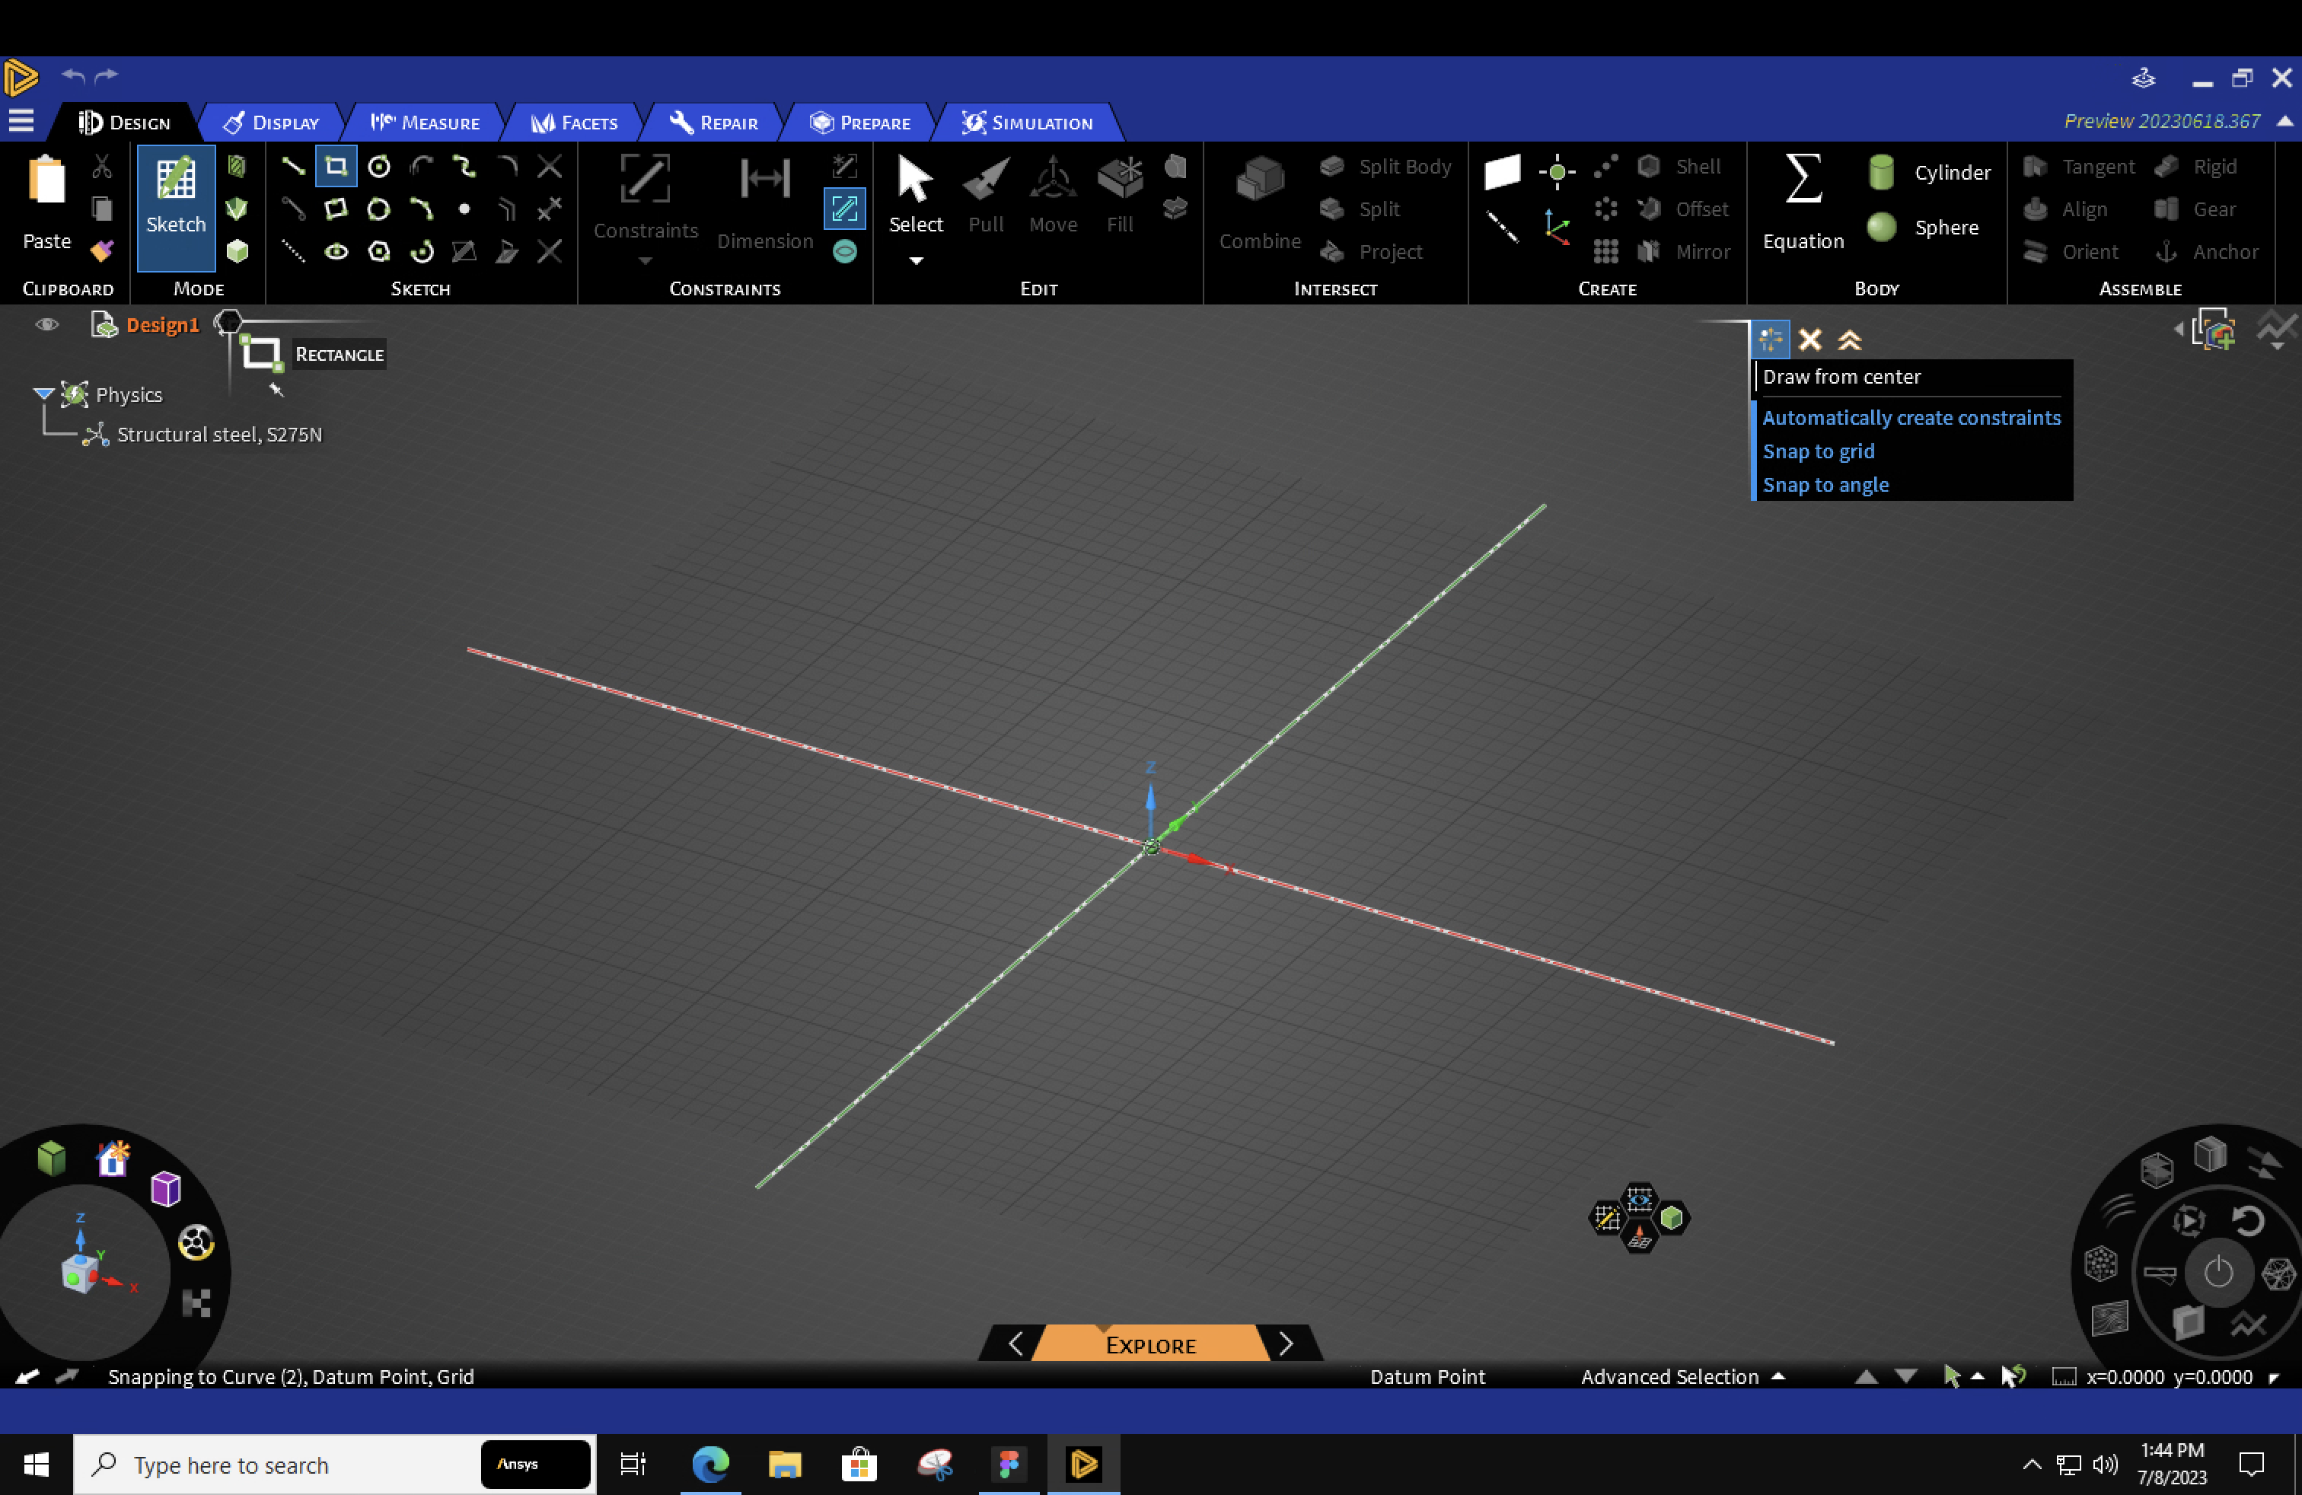
Task: Click the Plane create icon
Action: (1502, 171)
